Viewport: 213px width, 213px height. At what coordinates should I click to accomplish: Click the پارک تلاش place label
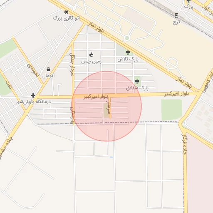point(128,59)
